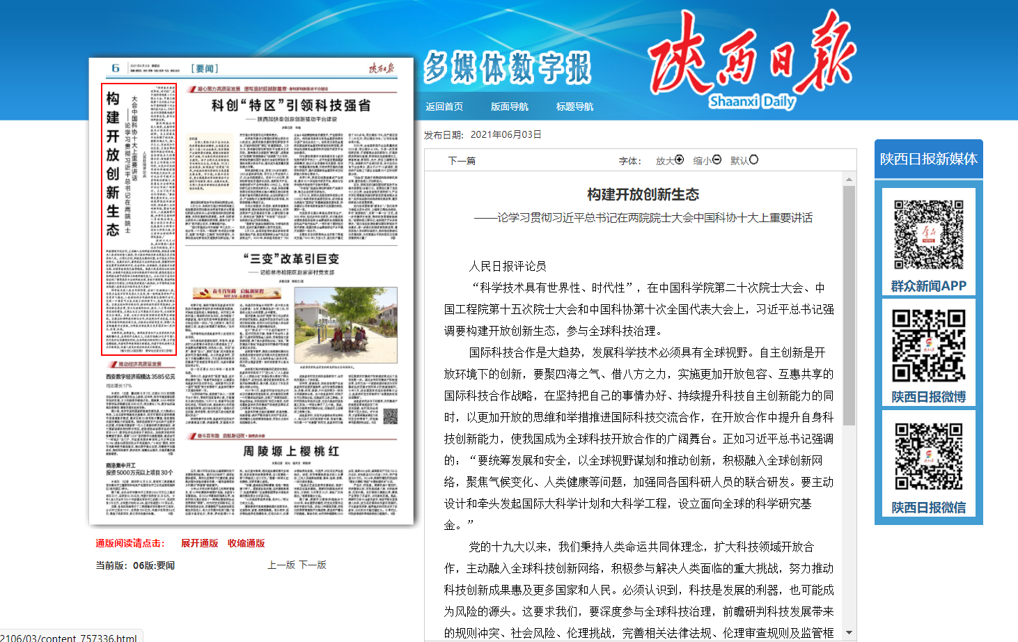This screenshot has height=642, width=1018.
Task: Click 通版阅读请点击 label
Action: 130,543
